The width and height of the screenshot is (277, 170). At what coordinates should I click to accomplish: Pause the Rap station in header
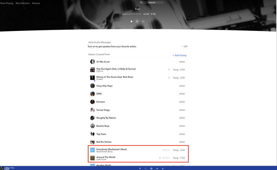(x=137, y=21)
